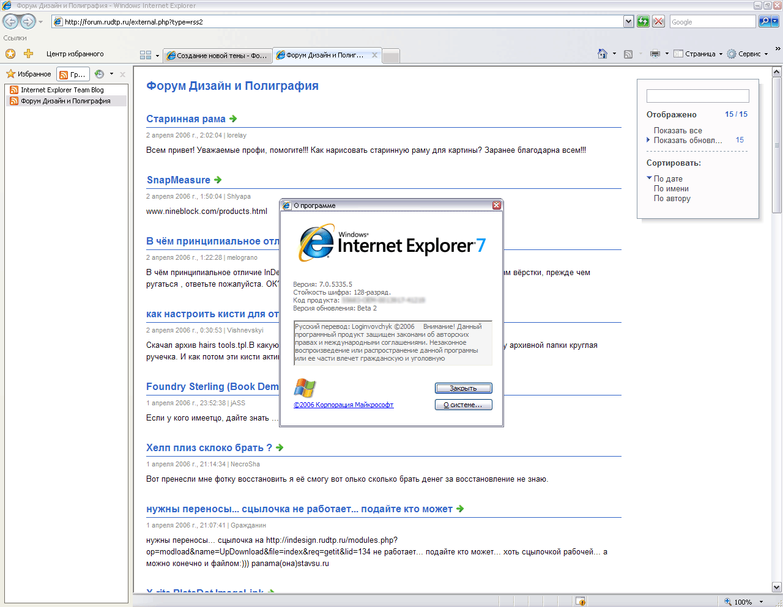Viewport: 783px width, 607px height.
Task: Sort feed items 'По имени'
Action: coord(671,188)
